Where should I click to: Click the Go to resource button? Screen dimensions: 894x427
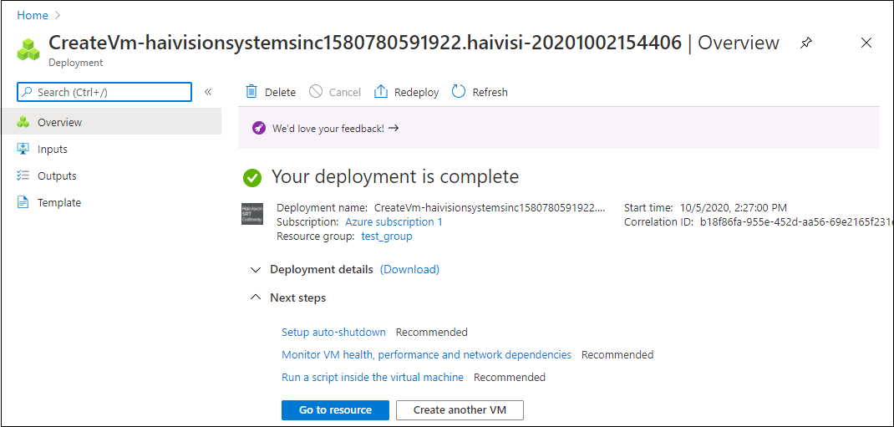[335, 409]
